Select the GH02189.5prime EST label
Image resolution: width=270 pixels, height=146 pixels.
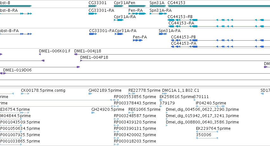tap(105, 90)
